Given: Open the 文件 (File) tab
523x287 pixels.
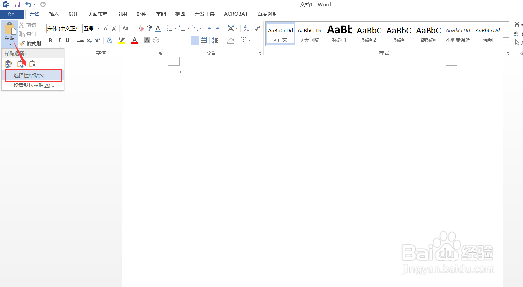Looking at the screenshot, I should pyautogui.click(x=12, y=14).
